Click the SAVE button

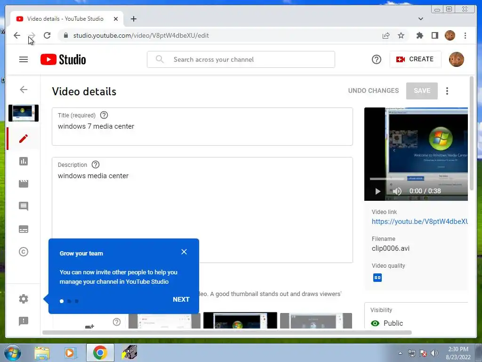(422, 91)
